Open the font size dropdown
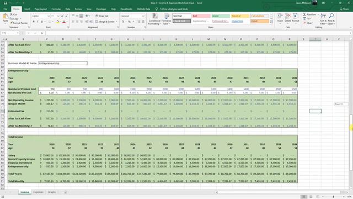353x199 pixels. click(58, 16)
